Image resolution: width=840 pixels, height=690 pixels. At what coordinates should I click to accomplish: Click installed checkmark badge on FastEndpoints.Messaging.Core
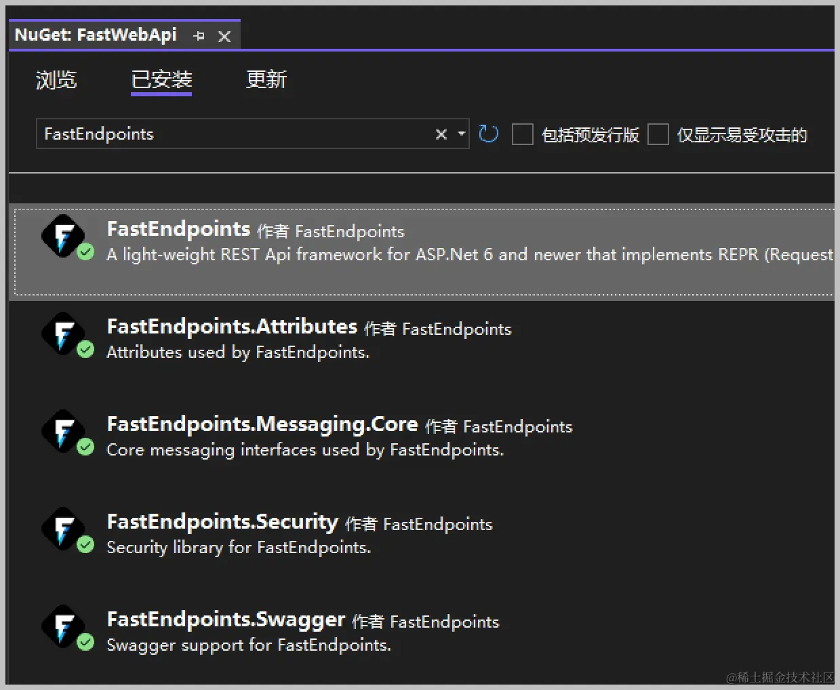(x=85, y=447)
